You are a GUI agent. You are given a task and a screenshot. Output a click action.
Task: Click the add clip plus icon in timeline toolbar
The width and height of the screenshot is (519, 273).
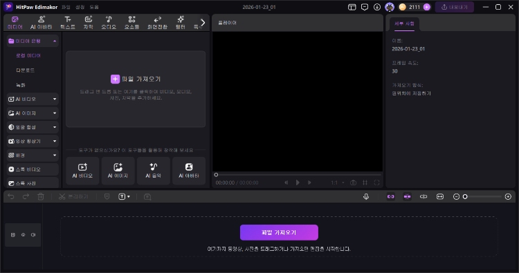point(147,197)
